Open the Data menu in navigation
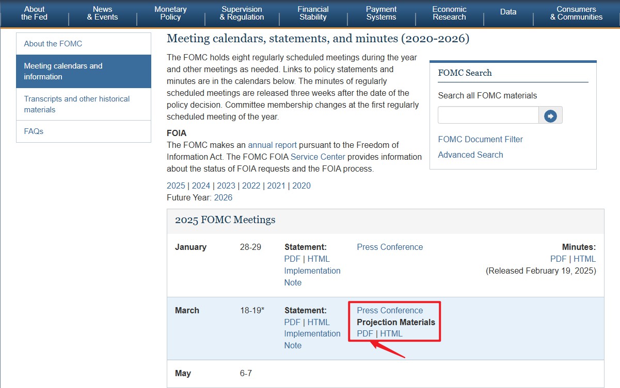 pos(508,12)
